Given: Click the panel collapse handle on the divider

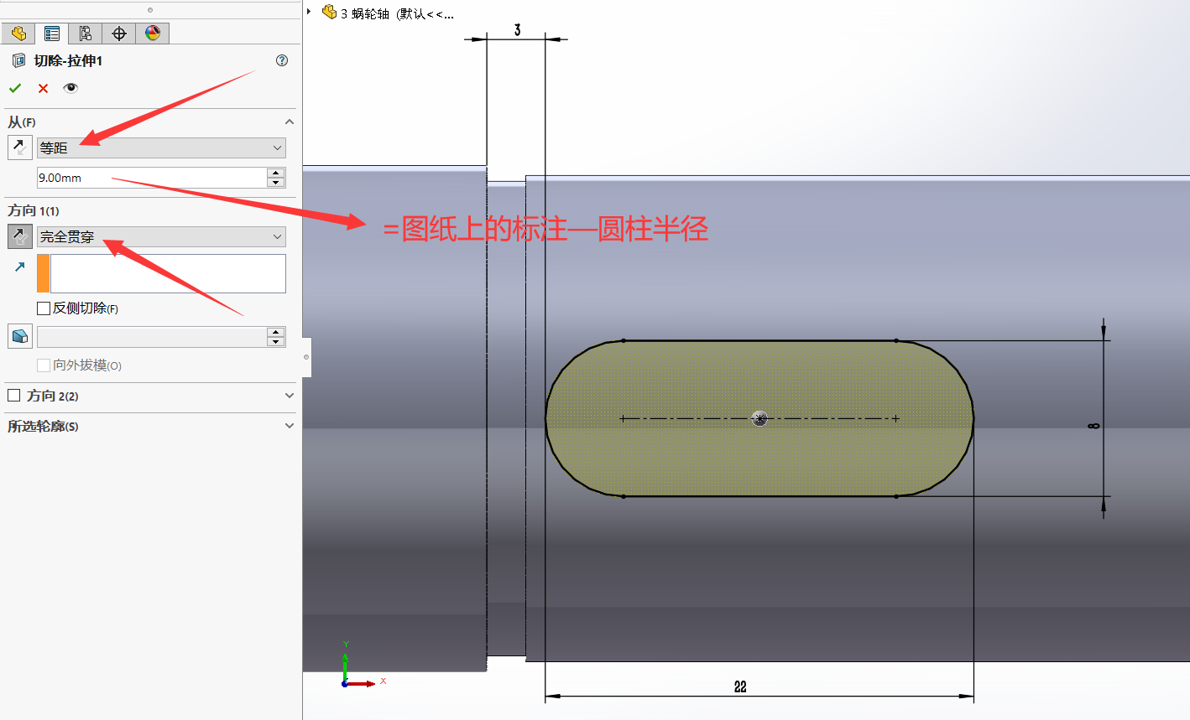Looking at the screenshot, I should pyautogui.click(x=306, y=357).
